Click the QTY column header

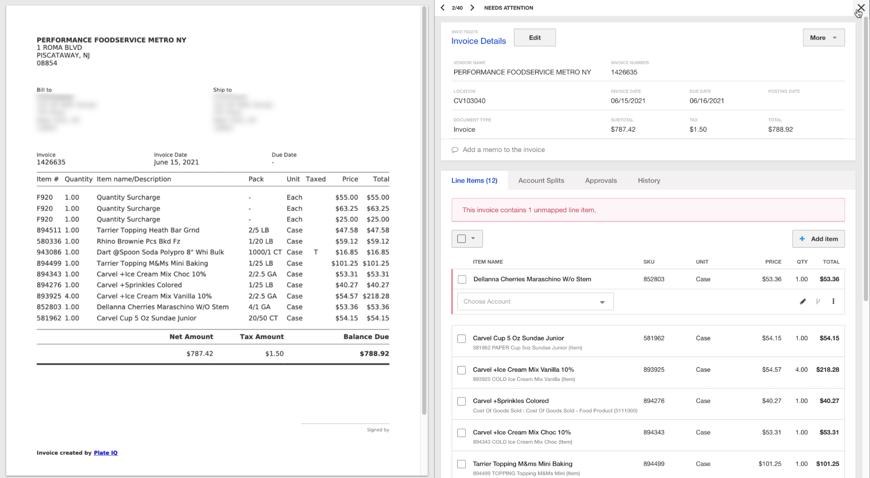(x=802, y=262)
